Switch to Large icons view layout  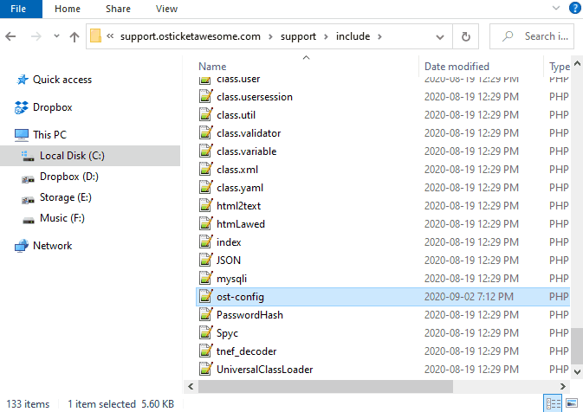[x=572, y=403]
